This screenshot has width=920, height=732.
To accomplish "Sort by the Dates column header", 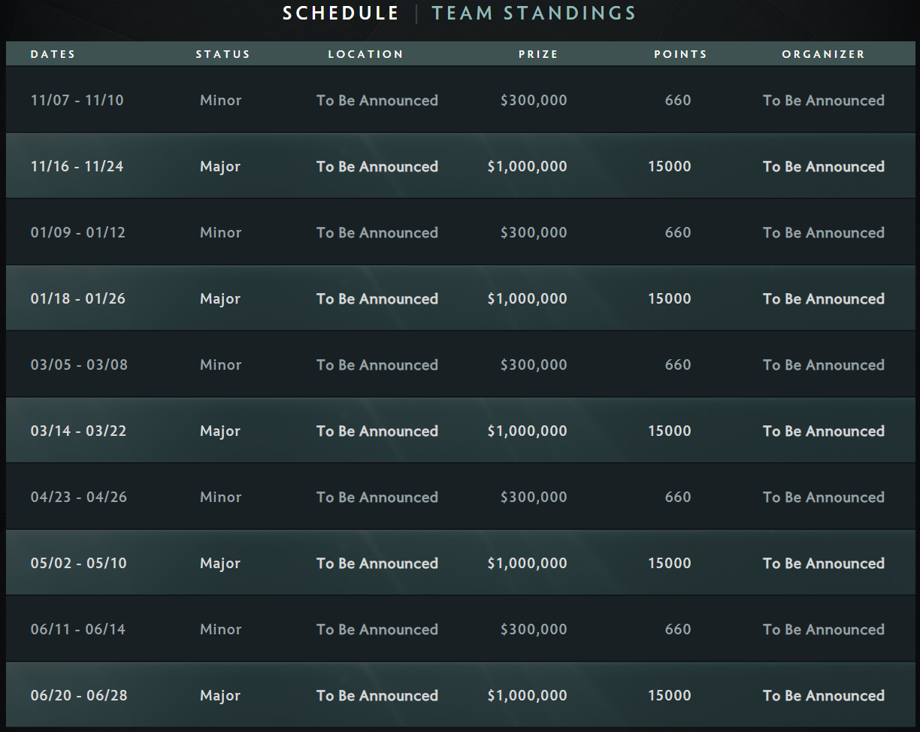I will [53, 54].
